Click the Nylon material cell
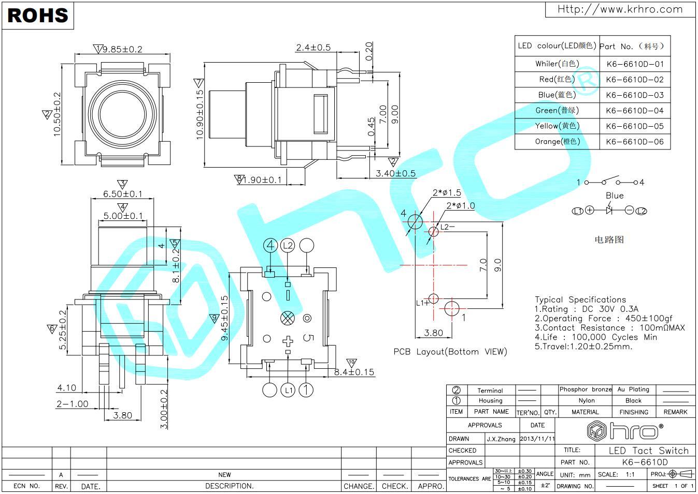Viewport: 698px width, 494px height. click(587, 400)
